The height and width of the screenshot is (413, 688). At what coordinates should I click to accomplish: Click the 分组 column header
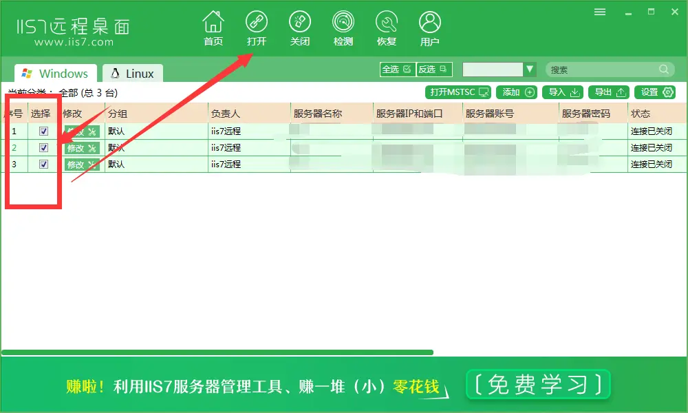[156, 114]
